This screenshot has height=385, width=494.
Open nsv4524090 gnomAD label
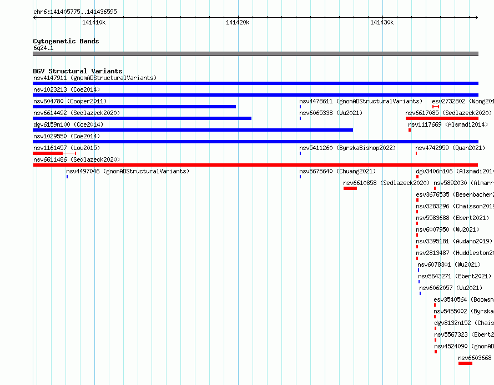point(464,346)
